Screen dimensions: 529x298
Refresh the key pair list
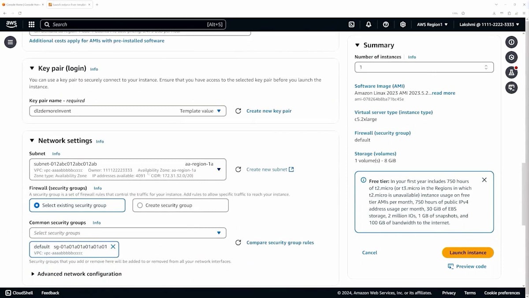click(238, 111)
